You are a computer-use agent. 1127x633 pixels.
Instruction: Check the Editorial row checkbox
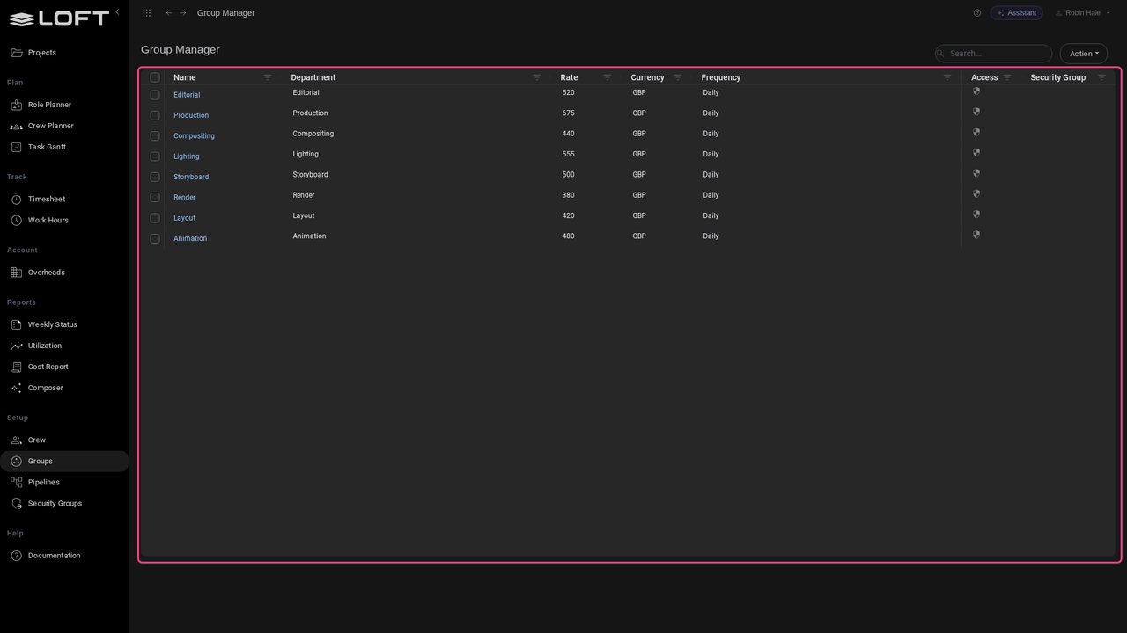click(x=155, y=95)
